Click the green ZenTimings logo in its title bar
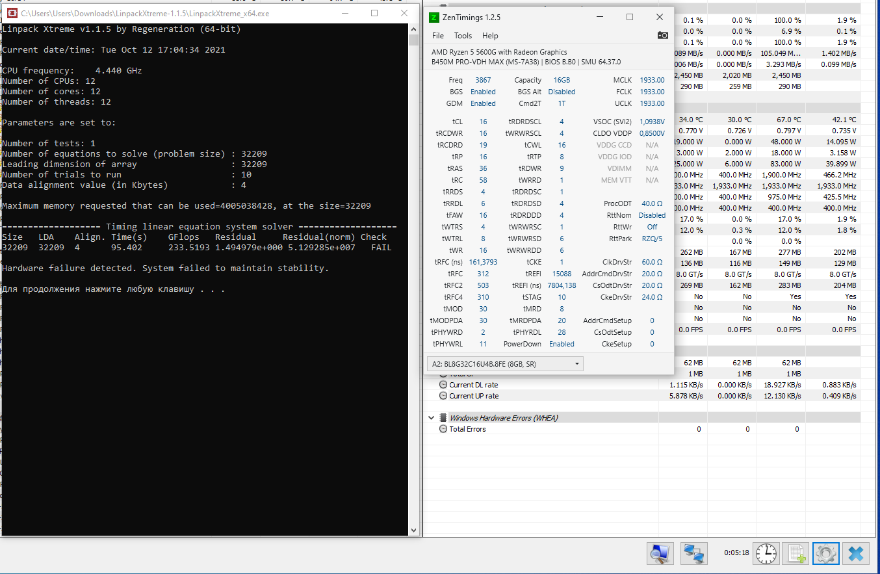Viewport: 880px width, 574px height. point(434,17)
